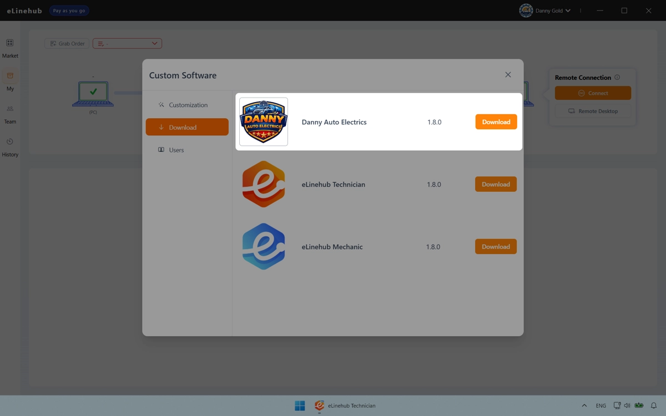Maximize the eLinehub window
Viewport: 666px width, 416px height.
coord(624,11)
